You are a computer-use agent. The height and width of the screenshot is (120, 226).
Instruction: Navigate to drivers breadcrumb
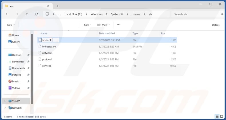pos(136,14)
